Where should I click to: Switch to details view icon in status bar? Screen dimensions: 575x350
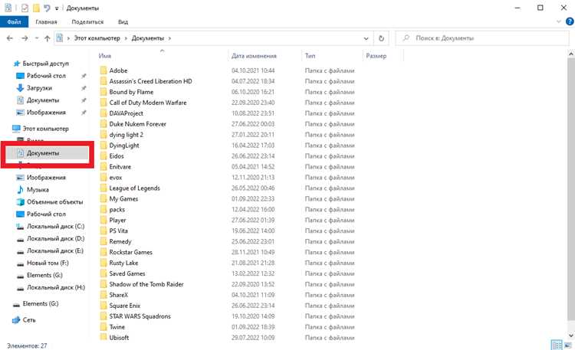pyautogui.click(x=557, y=345)
